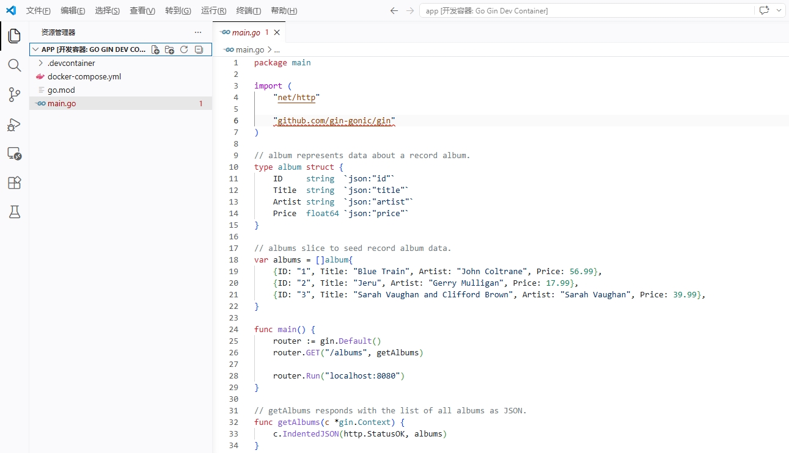Expand the .devcontainer folder
The width and height of the screenshot is (789, 453).
[71, 63]
